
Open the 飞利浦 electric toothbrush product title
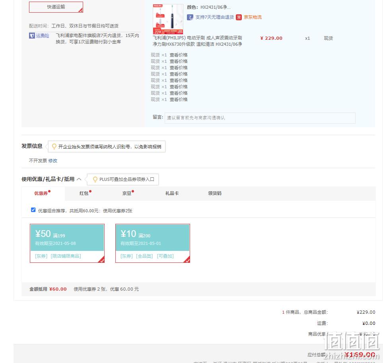tap(197, 41)
